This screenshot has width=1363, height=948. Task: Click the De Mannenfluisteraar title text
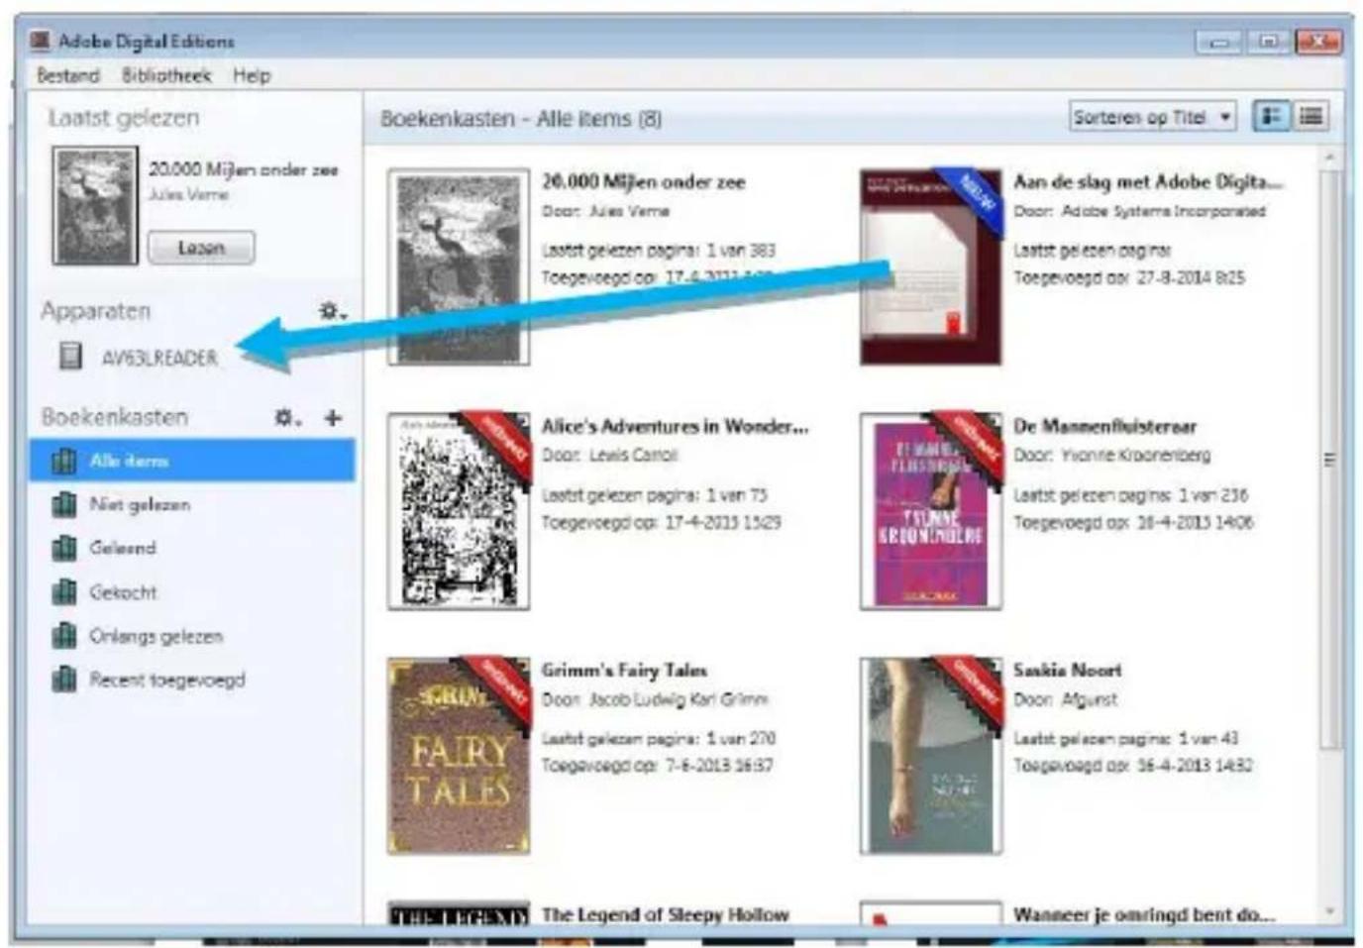(1104, 426)
